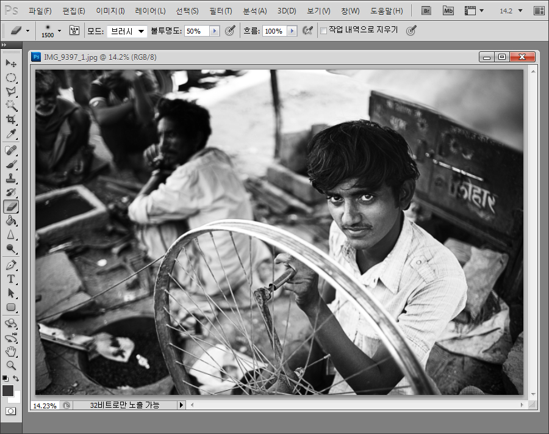Reset default foreground and background colors
This screenshot has width=549, height=434.
point(5,378)
